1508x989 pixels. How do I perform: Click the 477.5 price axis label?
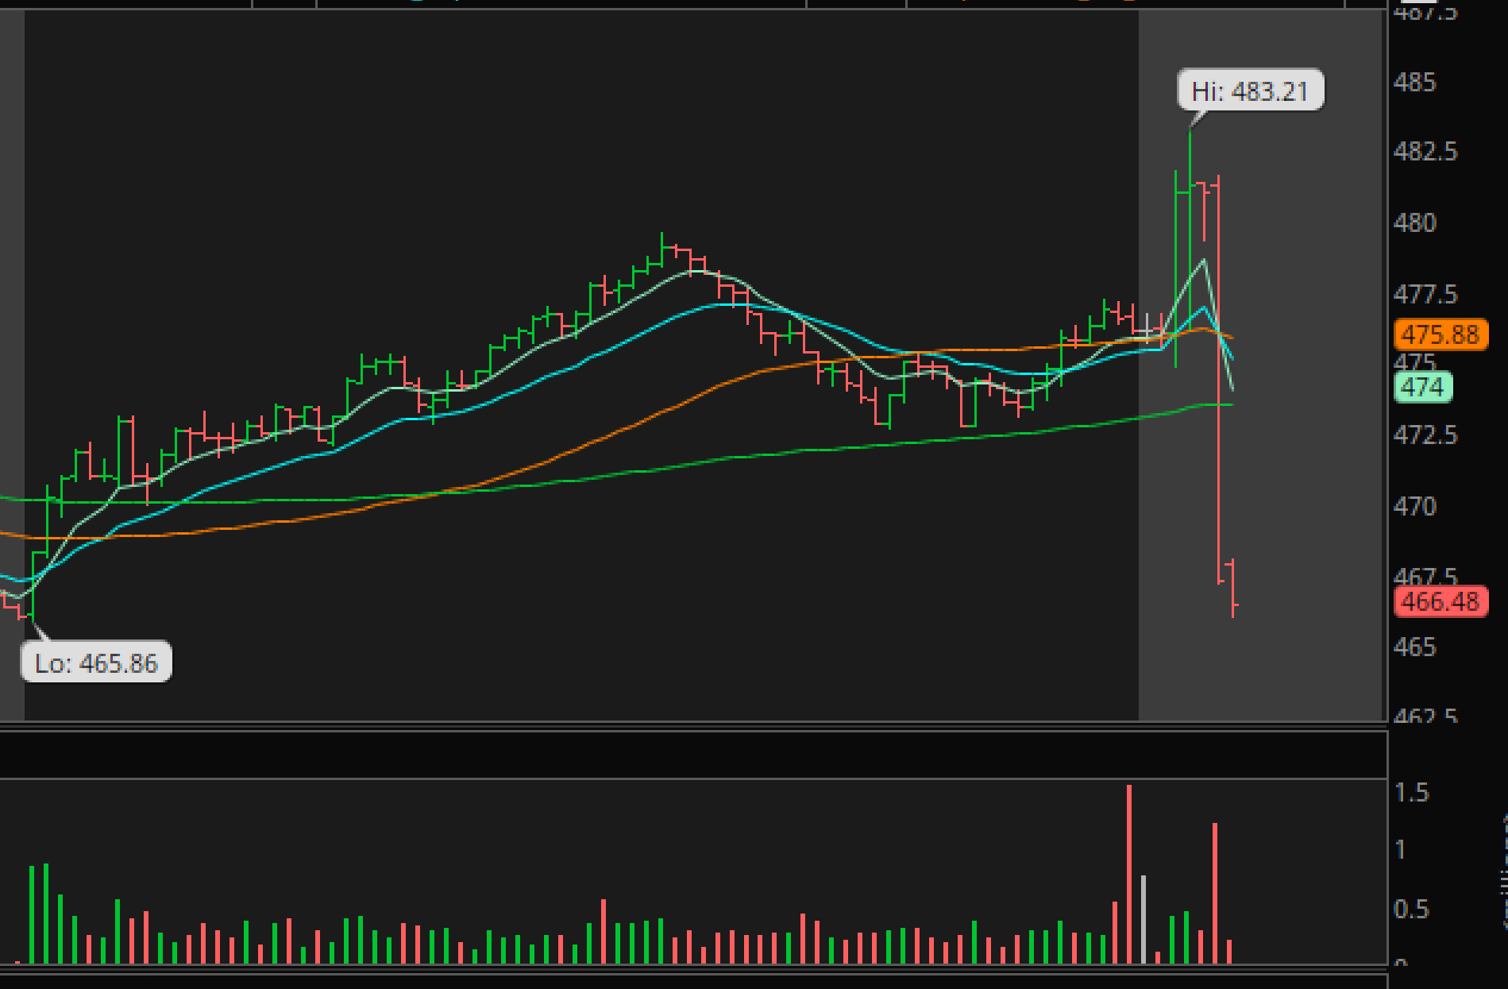point(1425,295)
